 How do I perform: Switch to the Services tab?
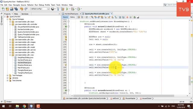(25, 14)
